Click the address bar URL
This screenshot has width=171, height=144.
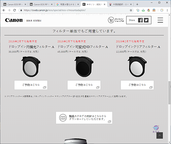[55, 10]
